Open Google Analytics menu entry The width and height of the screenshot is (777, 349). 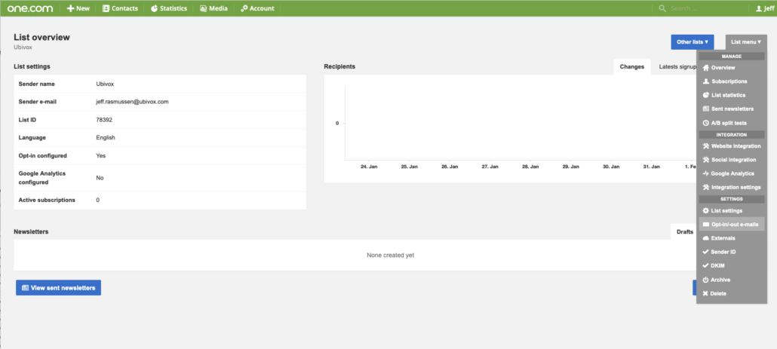[x=732, y=174]
